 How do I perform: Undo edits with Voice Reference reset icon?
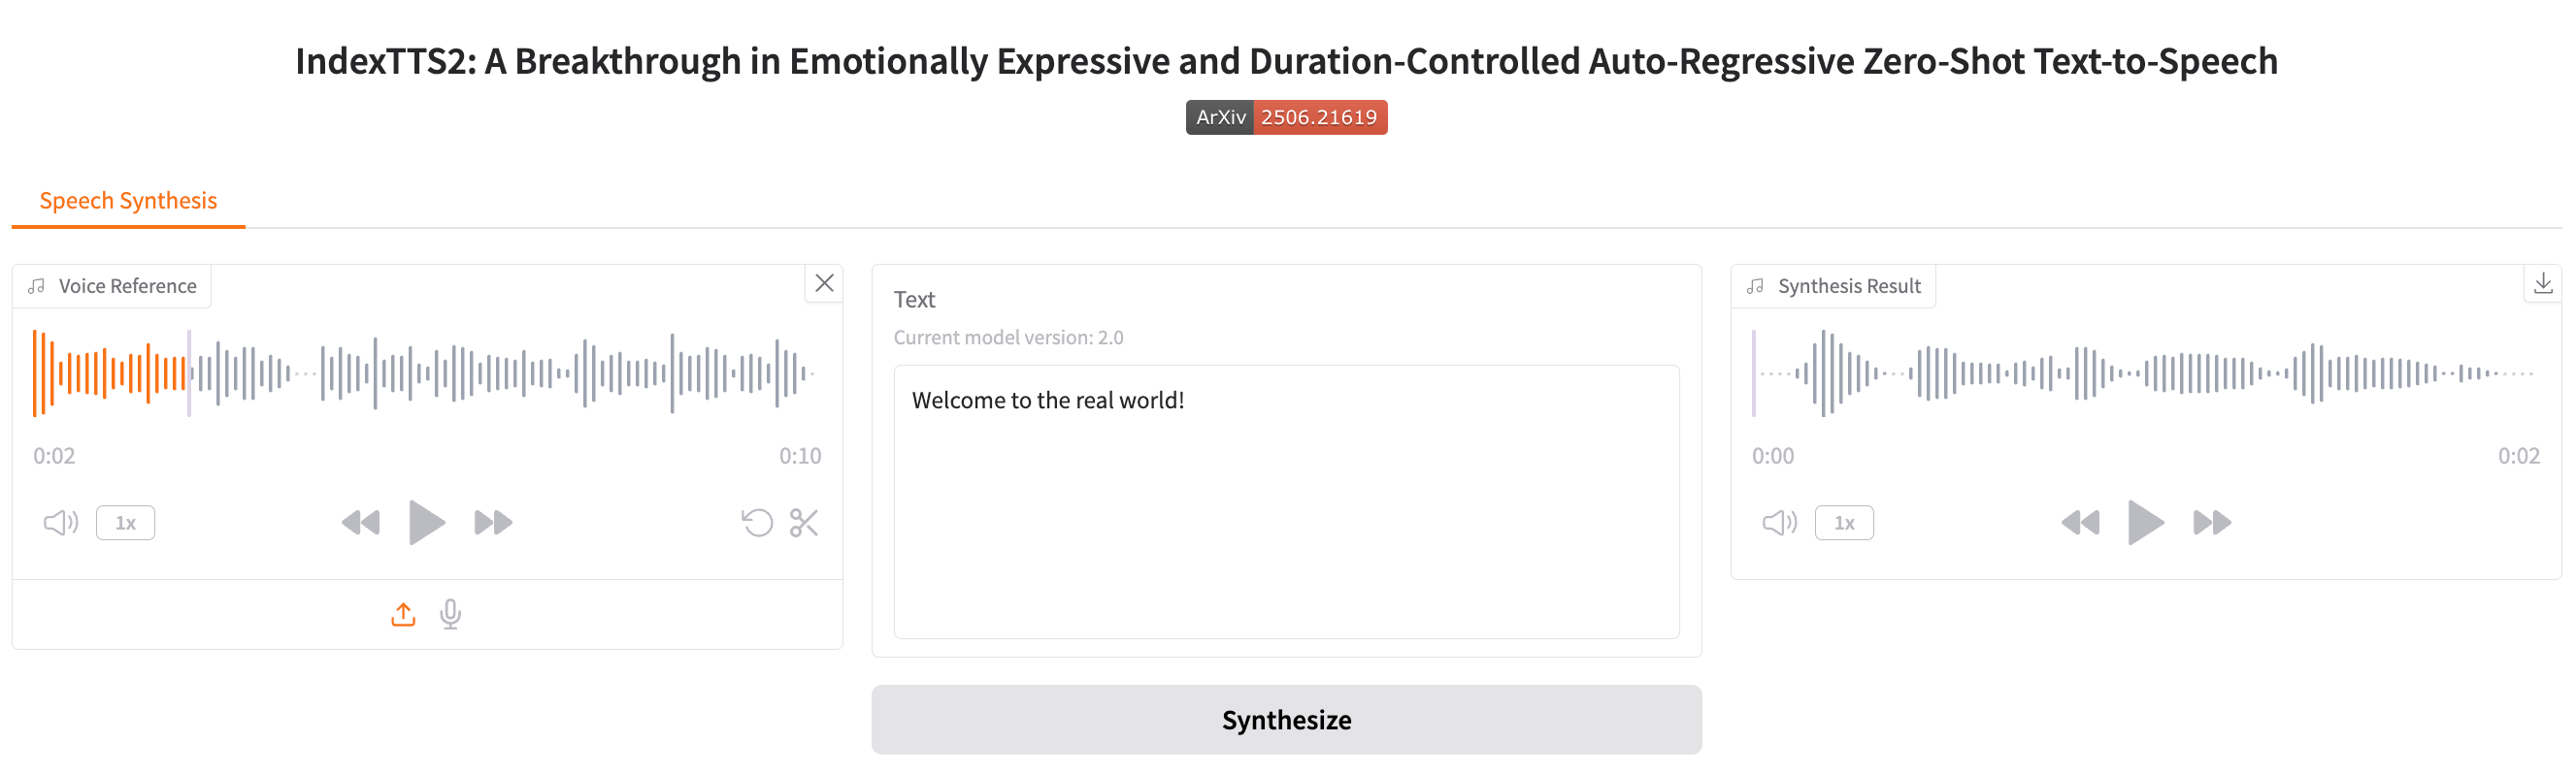point(757,523)
